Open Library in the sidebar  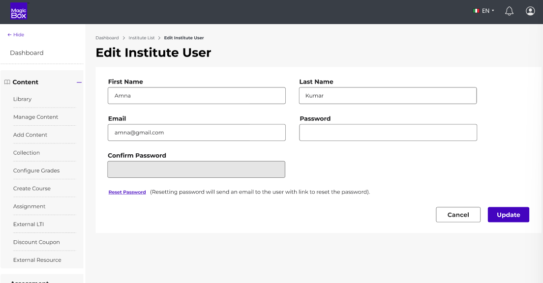click(22, 99)
